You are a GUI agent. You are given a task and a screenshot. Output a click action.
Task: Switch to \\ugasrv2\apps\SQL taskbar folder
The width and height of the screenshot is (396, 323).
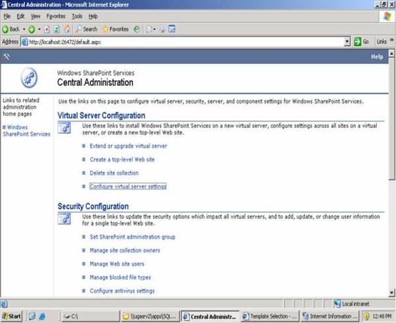[x=150, y=316]
